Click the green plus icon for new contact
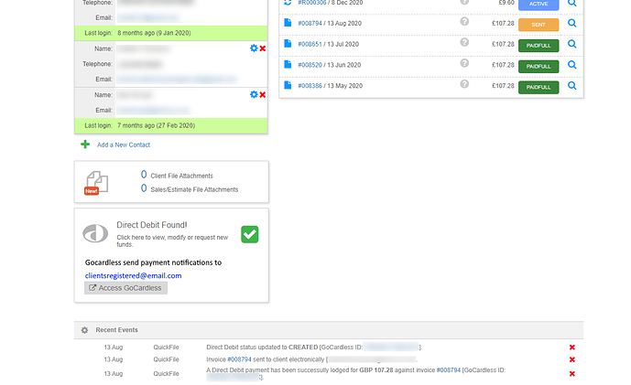This screenshot has height=385, width=631. 85,144
